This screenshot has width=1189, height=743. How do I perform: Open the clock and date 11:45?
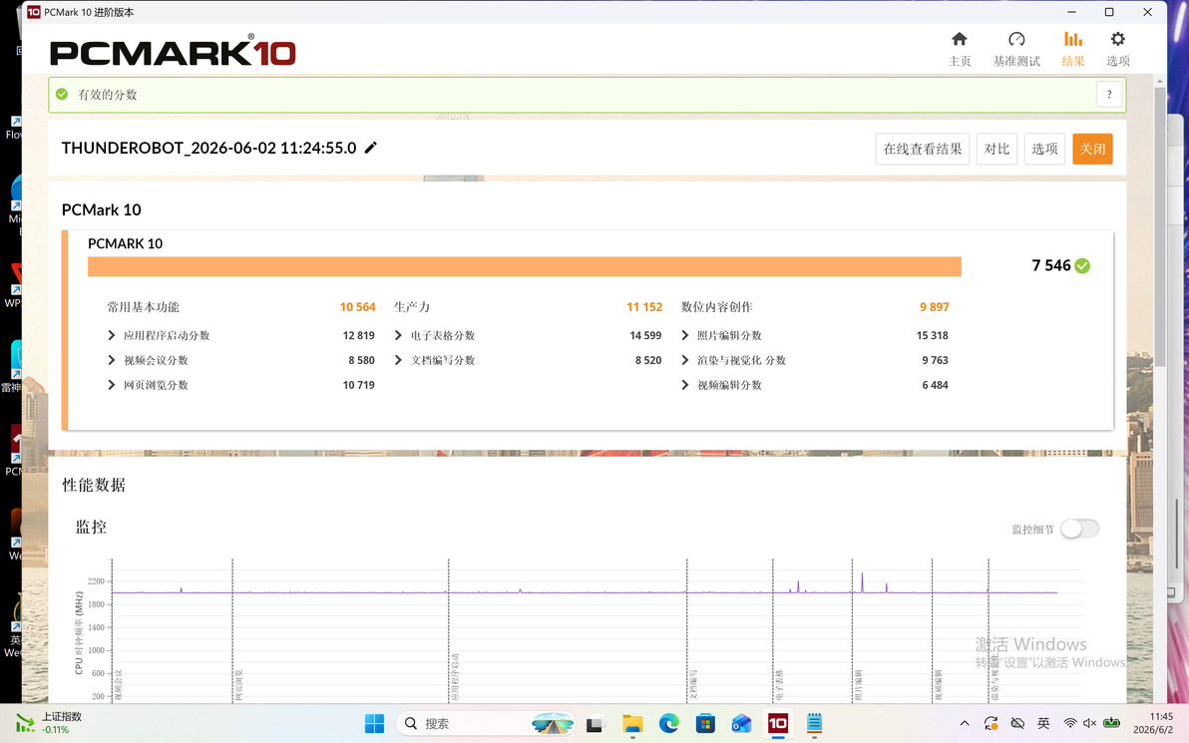coord(1153,723)
